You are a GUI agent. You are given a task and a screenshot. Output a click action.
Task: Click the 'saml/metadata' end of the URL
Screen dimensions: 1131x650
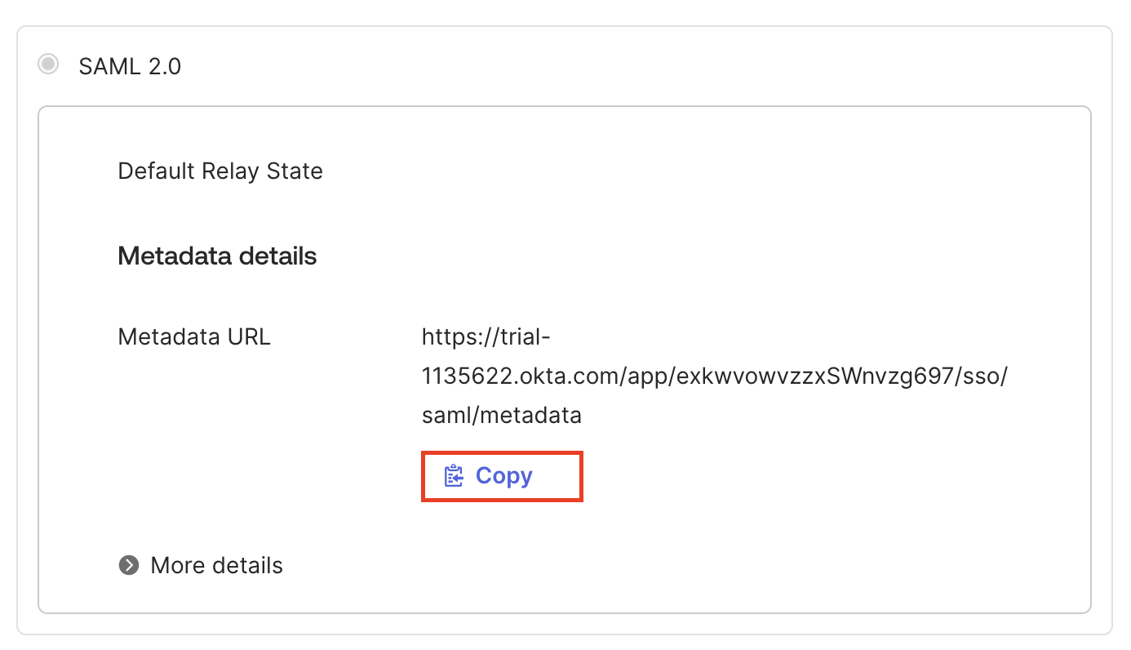pyautogui.click(x=501, y=415)
